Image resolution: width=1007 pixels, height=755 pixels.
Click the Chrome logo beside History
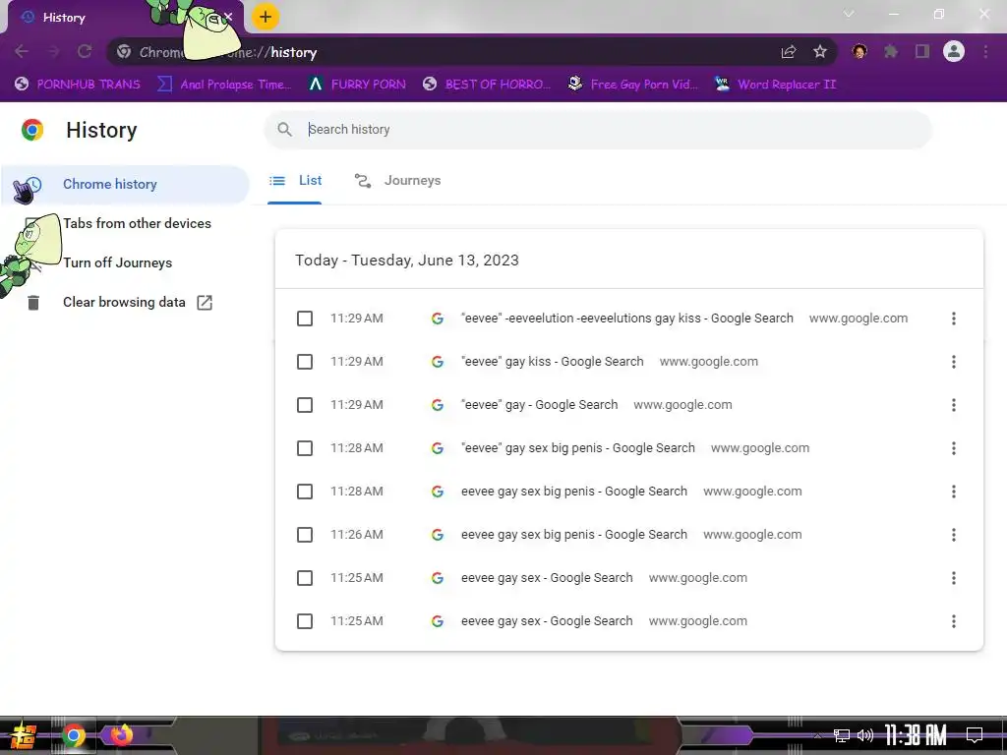[x=32, y=130]
